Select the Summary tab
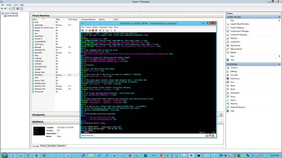Viewport: 282px width, 158px height. click(x=36, y=146)
